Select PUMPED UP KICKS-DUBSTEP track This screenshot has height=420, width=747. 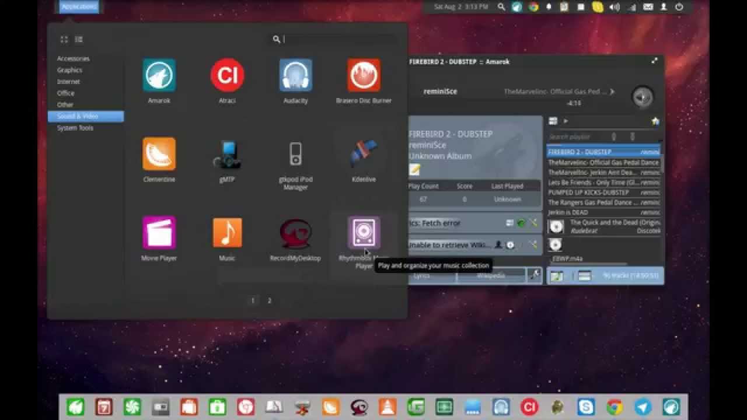[603, 192]
